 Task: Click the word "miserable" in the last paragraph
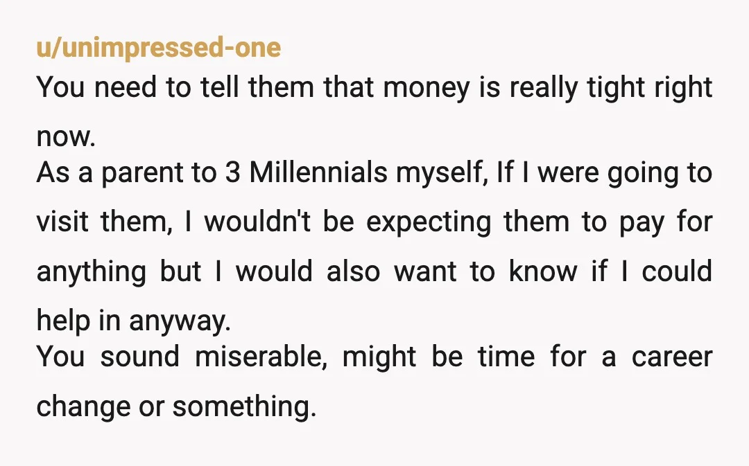tap(261, 357)
